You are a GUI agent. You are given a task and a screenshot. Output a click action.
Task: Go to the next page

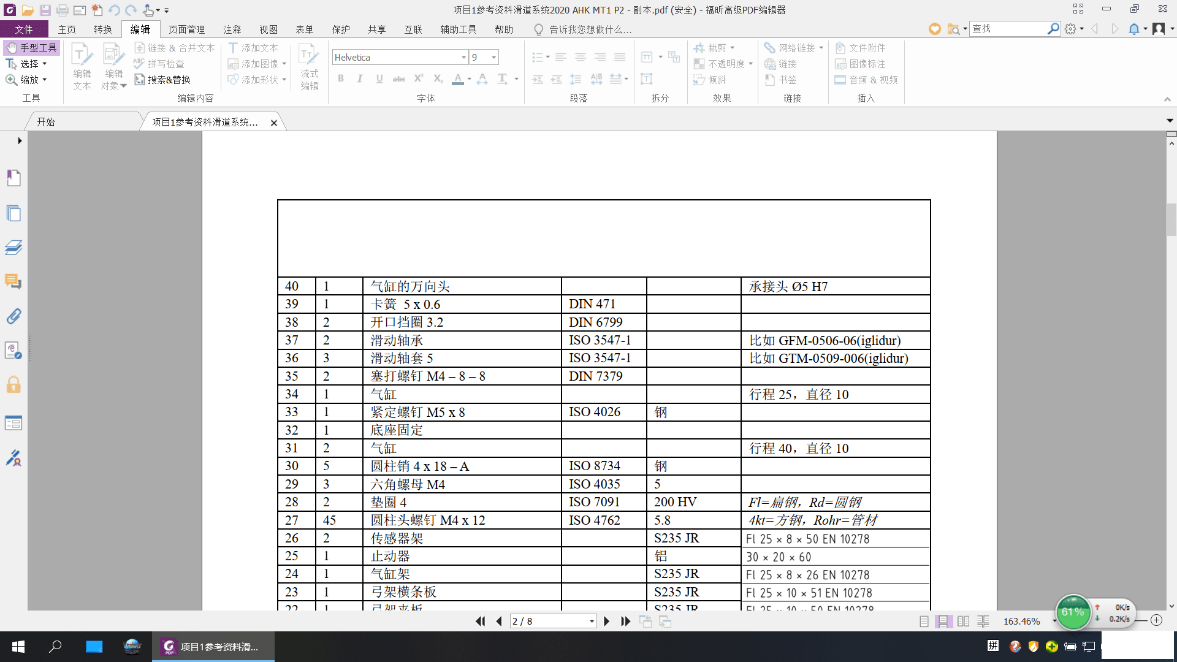pyautogui.click(x=606, y=621)
